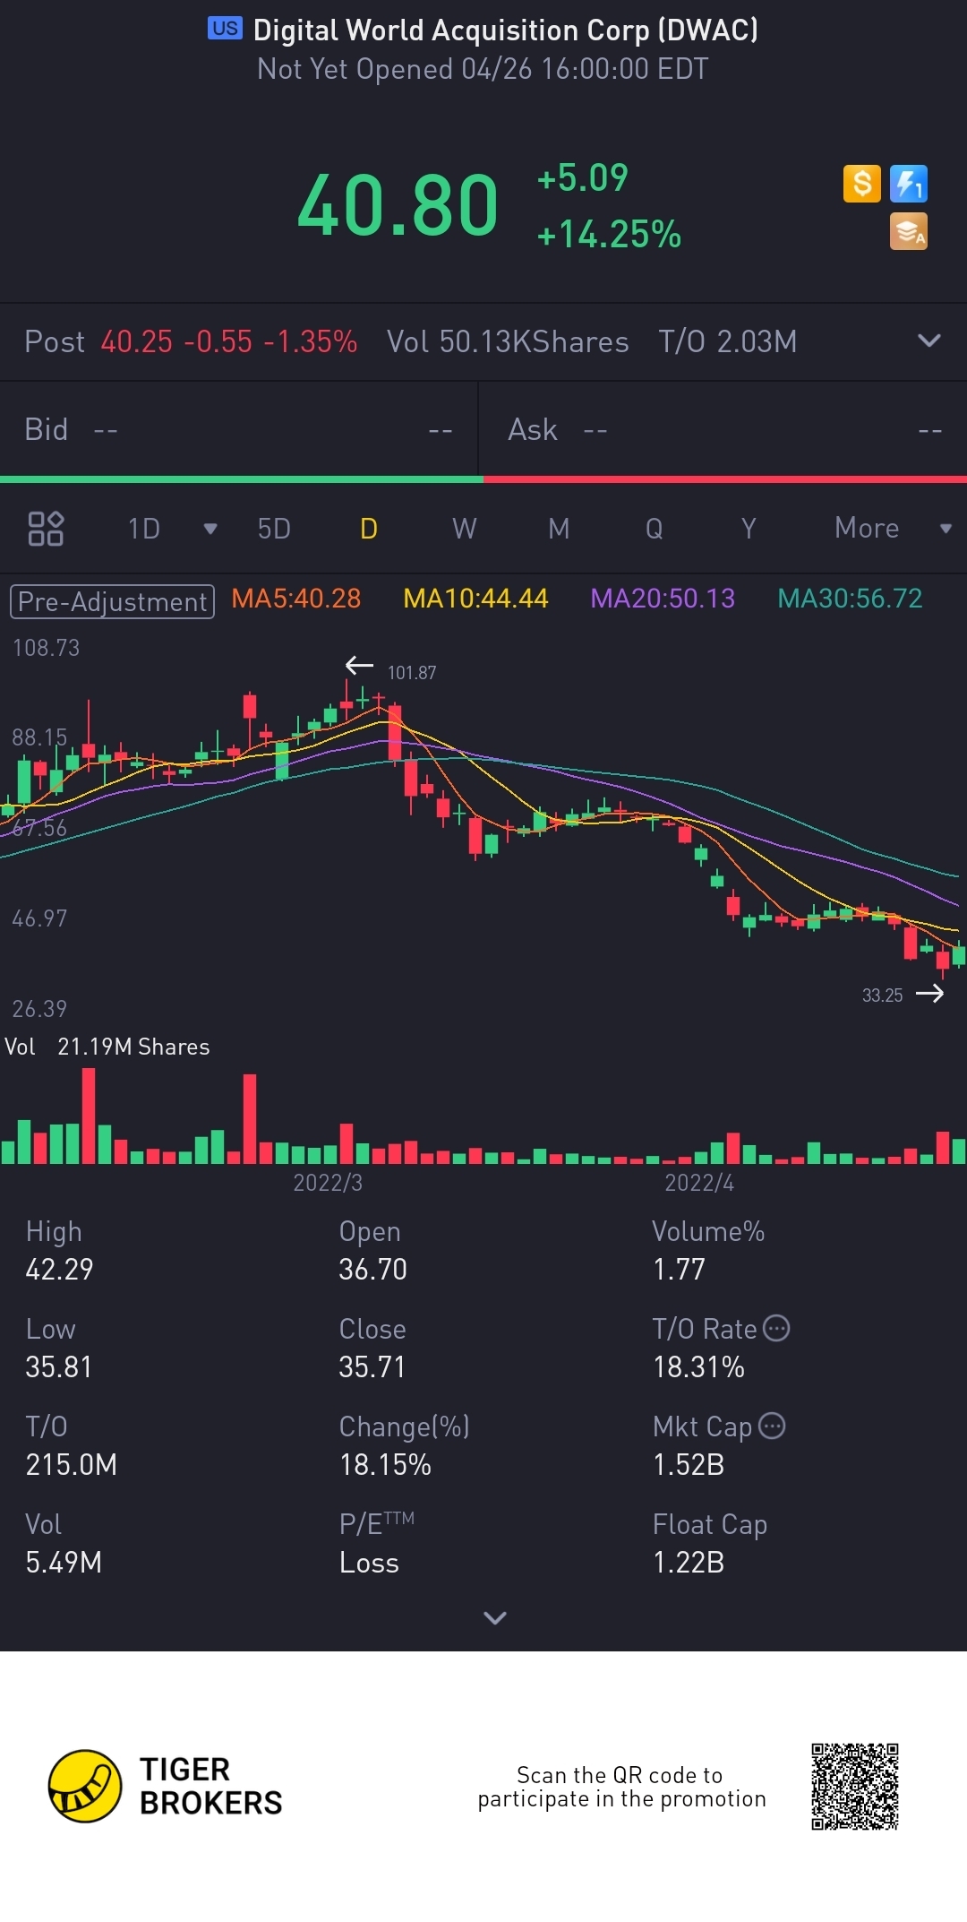
Task: Tap the tan stacked-layers badge icon
Action: tap(909, 231)
